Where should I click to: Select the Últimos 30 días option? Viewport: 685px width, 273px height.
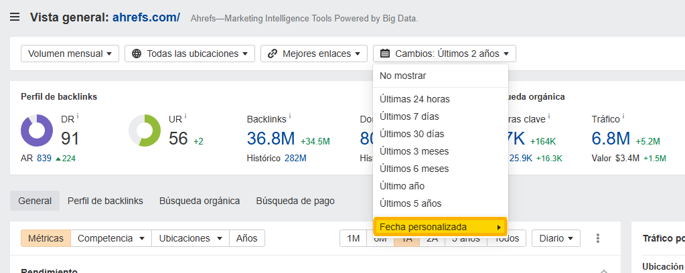pyautogui.click(x=441, y=134)
